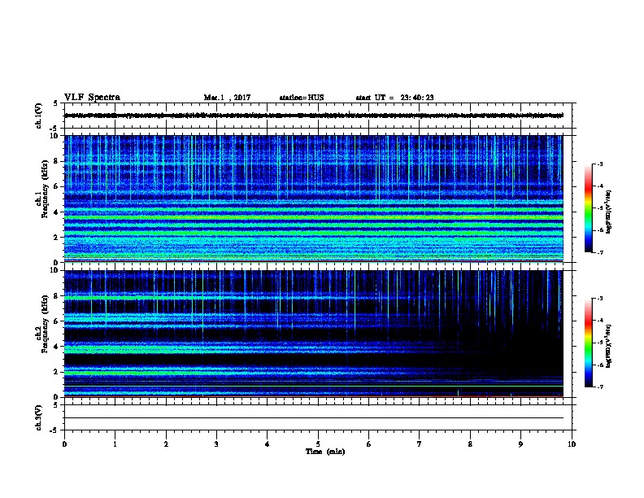Image resolution: width=644 pixels, height=498 pixels.
Task: Click time axis tick label "3"
Action: pos(216,444)
